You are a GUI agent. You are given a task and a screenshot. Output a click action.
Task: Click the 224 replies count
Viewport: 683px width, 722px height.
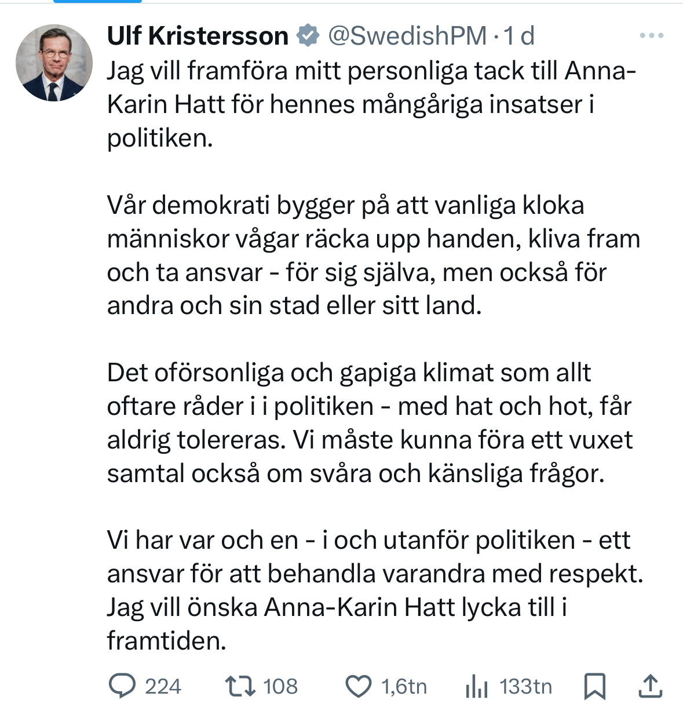pos(163,687)
